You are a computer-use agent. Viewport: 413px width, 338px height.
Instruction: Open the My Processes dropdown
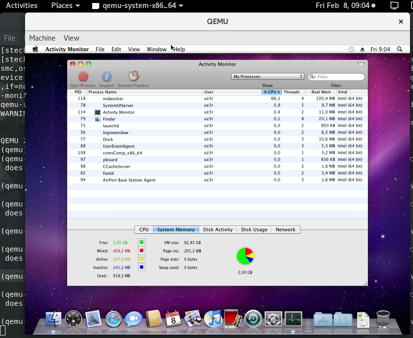(268, 76)
